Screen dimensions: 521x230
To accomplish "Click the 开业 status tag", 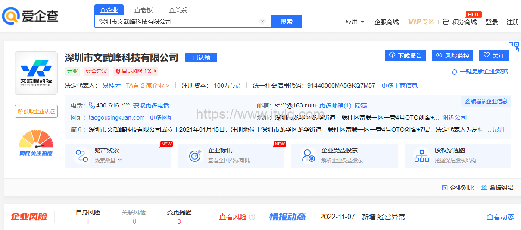I will [x=72, y=71].
